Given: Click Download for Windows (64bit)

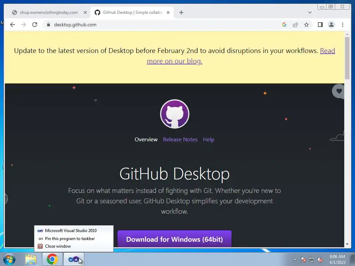Looking at the screenshot, I should pos(175,239).
